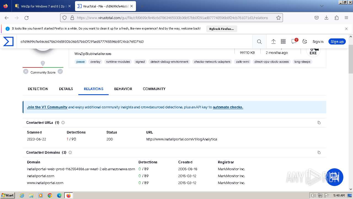Open the BEHAVIOR tab
Image resolution: width=353 pixels, height=199 pixels.
[x=123, y=89]
